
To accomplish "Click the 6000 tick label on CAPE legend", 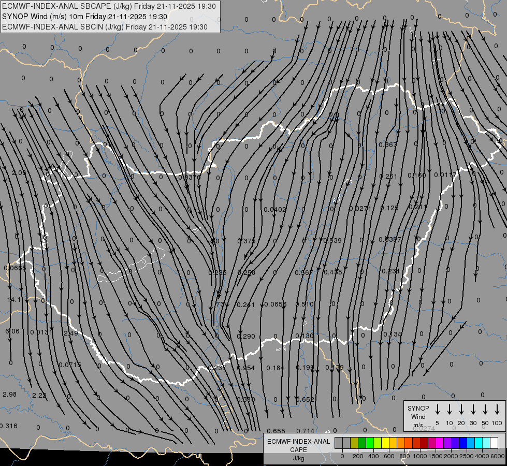I will pyautogui.click(x=498, y=456).
